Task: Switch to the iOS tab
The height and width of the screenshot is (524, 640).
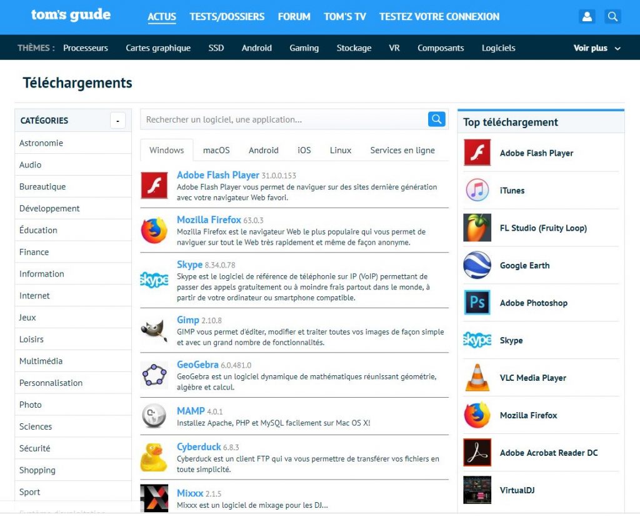Action: 304,150
